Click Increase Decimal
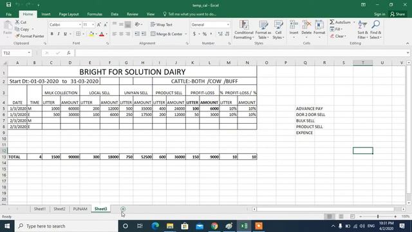The width and height of the screenshot is (412, 232). [220, 34]
